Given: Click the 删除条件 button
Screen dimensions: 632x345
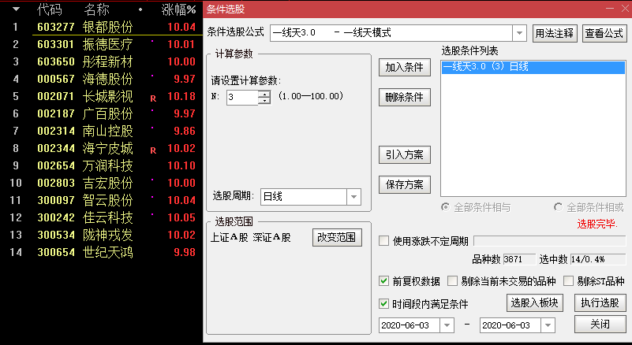Looking at the screenshot, I should coord(405,98).
